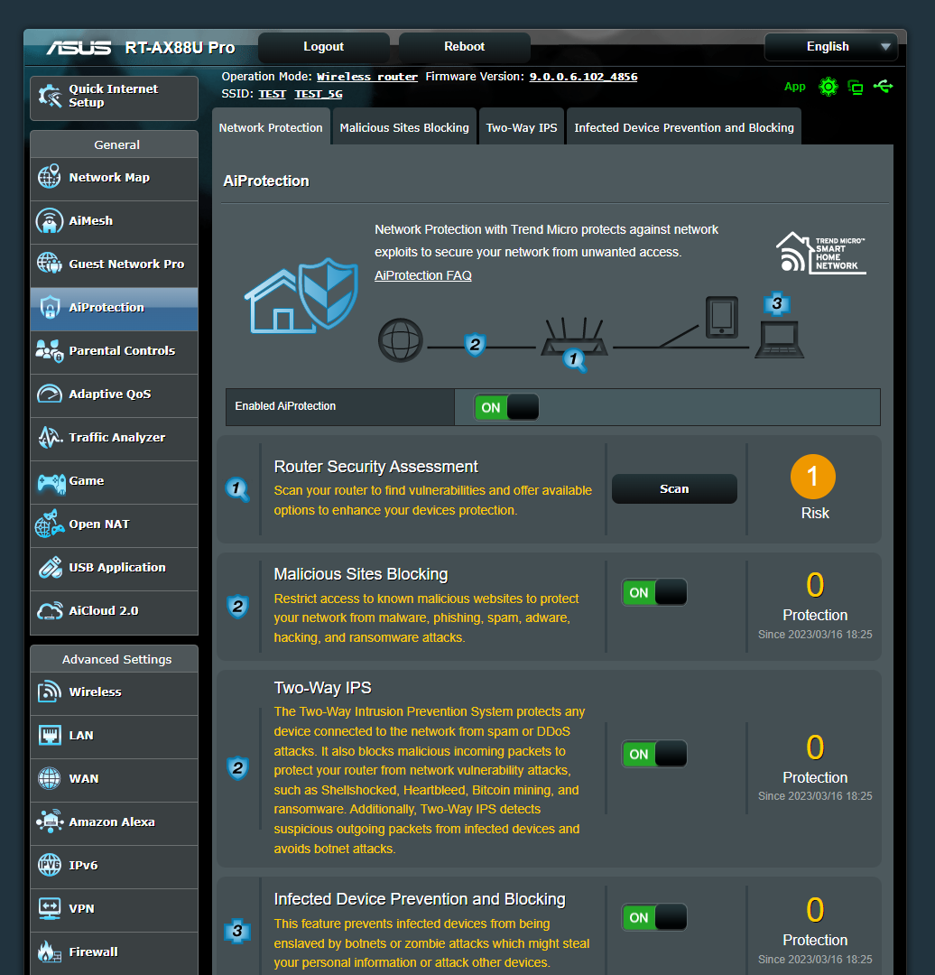Click Two-Way IPS protection count 0
This screenshot has width=935, height=975.
pos(815,747)
